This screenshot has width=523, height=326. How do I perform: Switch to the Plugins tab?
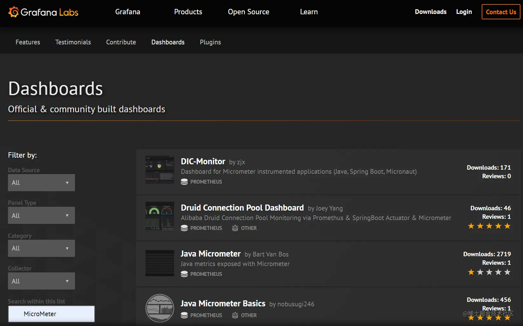[x=210, y=42]
